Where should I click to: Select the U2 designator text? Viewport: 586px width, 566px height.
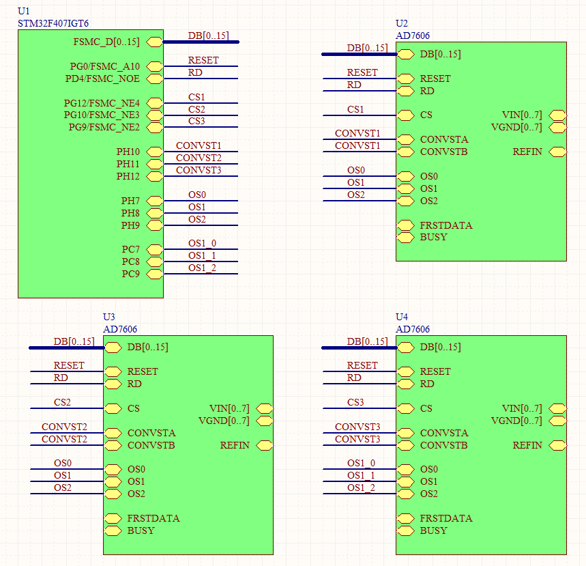click(402, 23)
